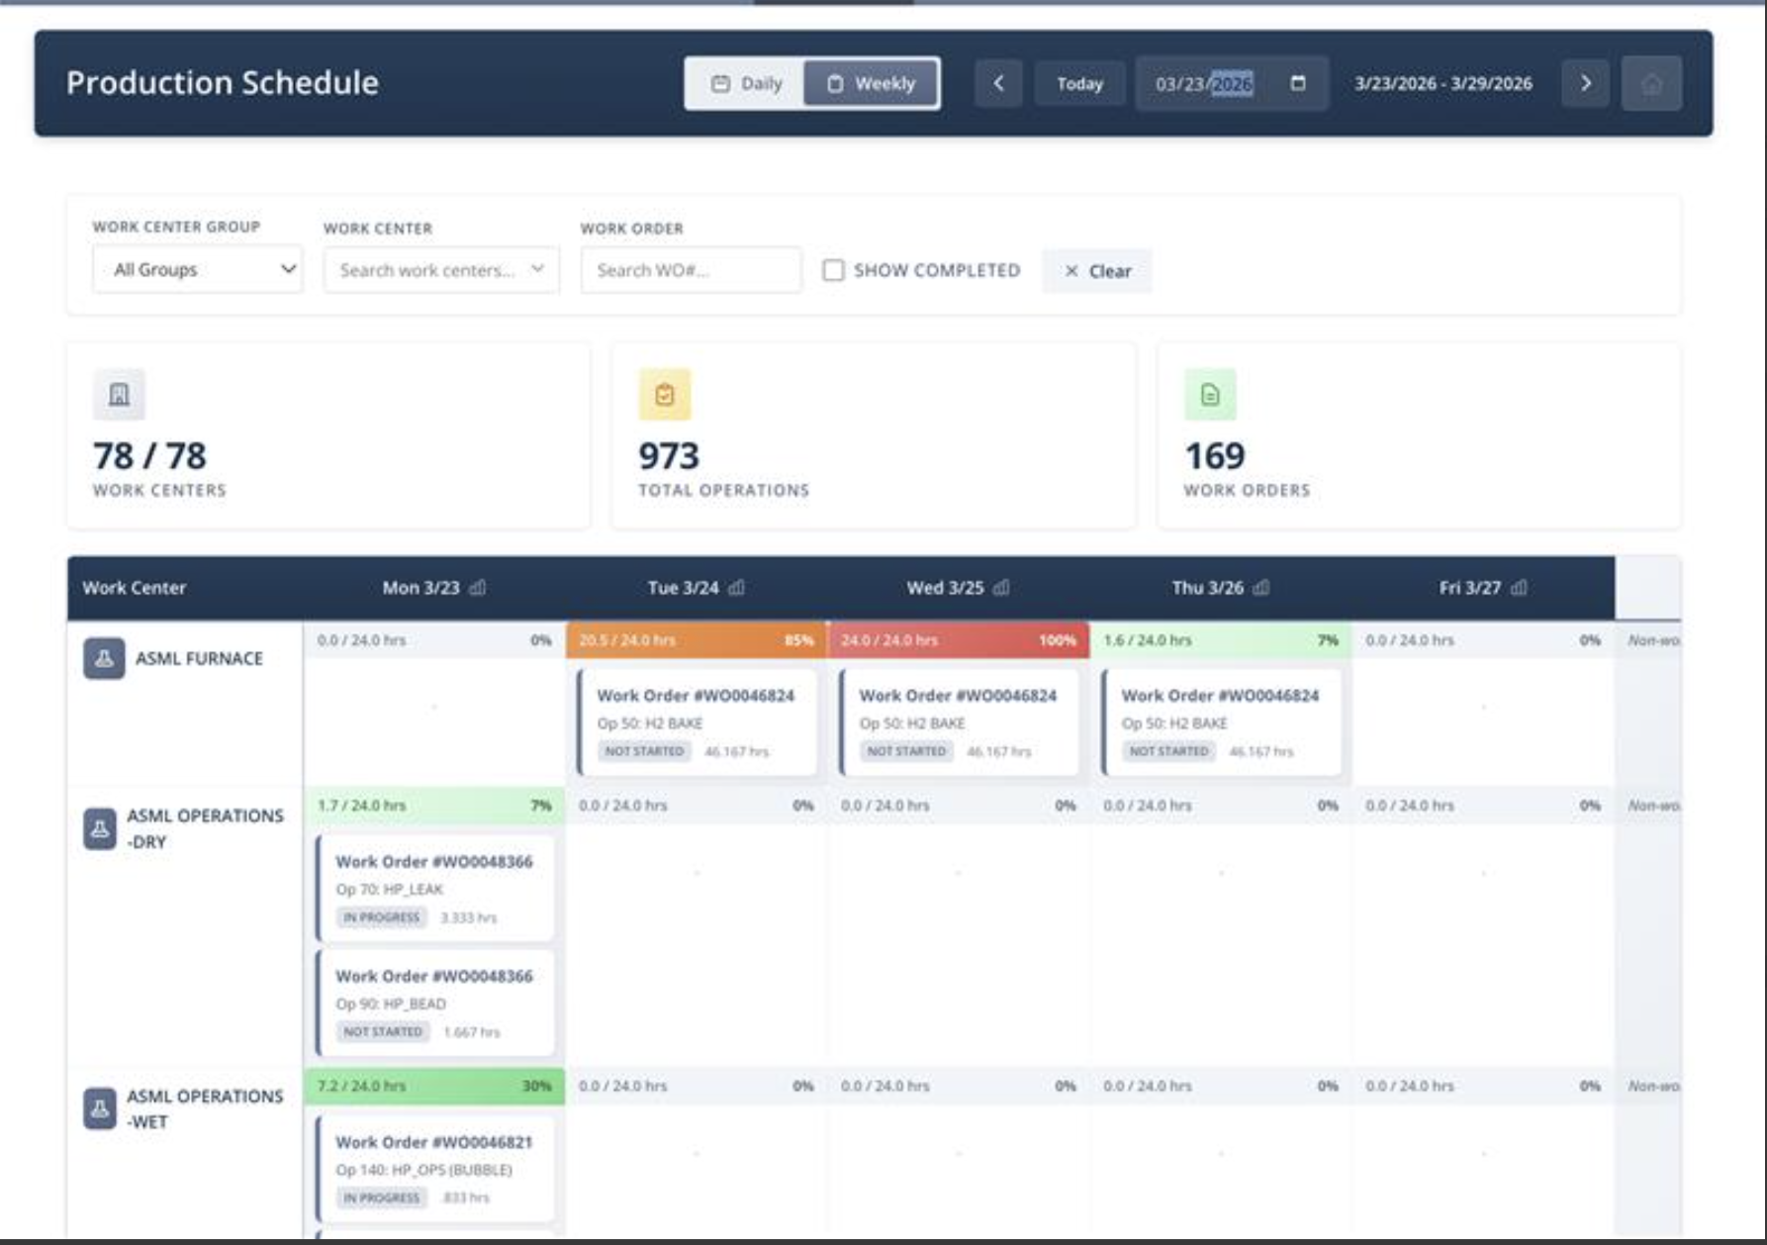The image size is (1767, 1245).
Task: Focus the Search WO# input field
Action: 691,270
